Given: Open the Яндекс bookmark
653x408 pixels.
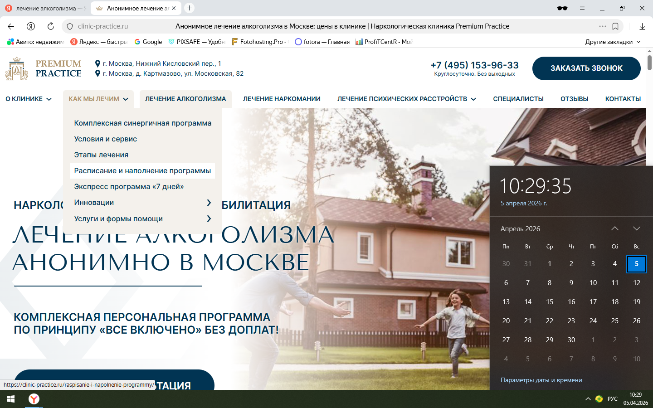Looking at the screenshot, I should pos(99,42).
